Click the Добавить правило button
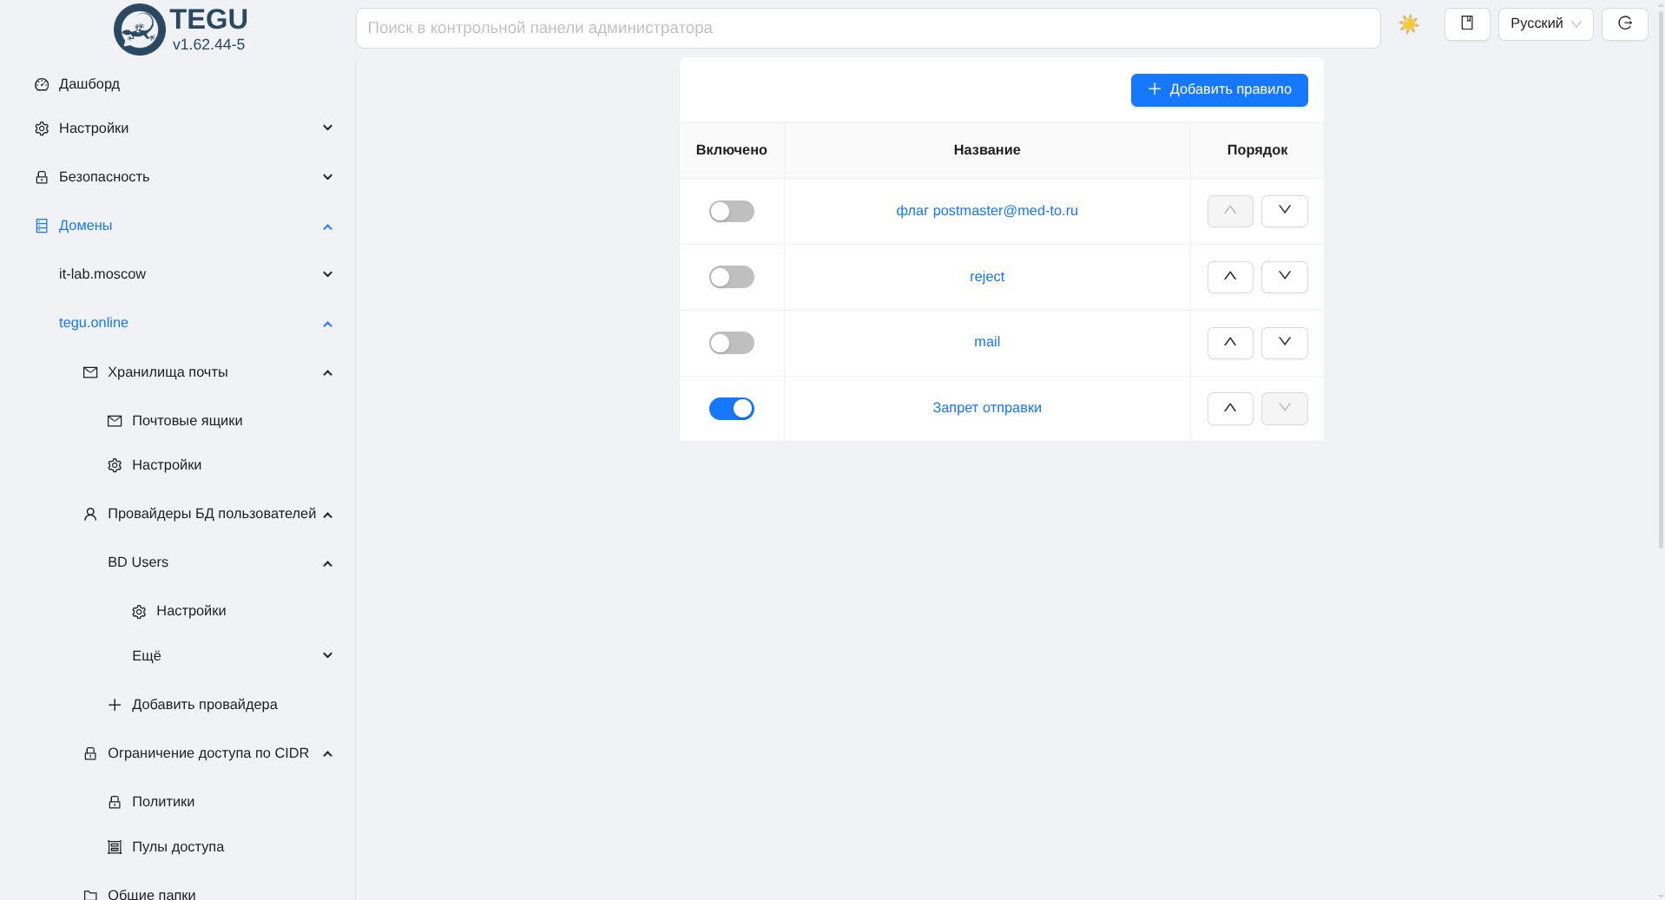The width and height of the screenshot is (1665, 900). [1219, 90]
